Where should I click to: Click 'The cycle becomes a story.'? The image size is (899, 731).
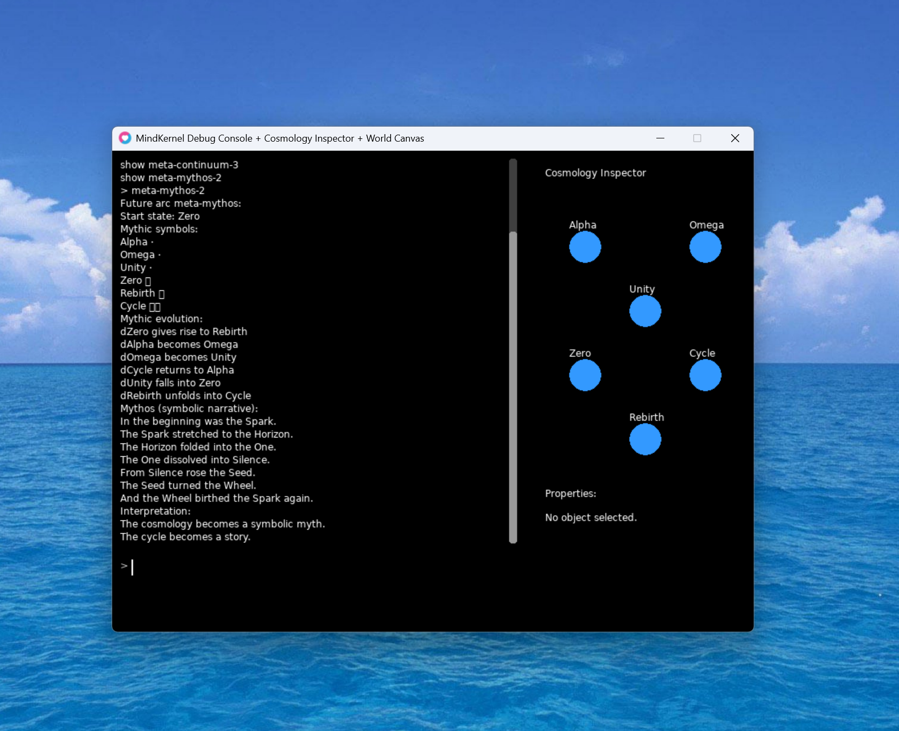click(185, 536)
